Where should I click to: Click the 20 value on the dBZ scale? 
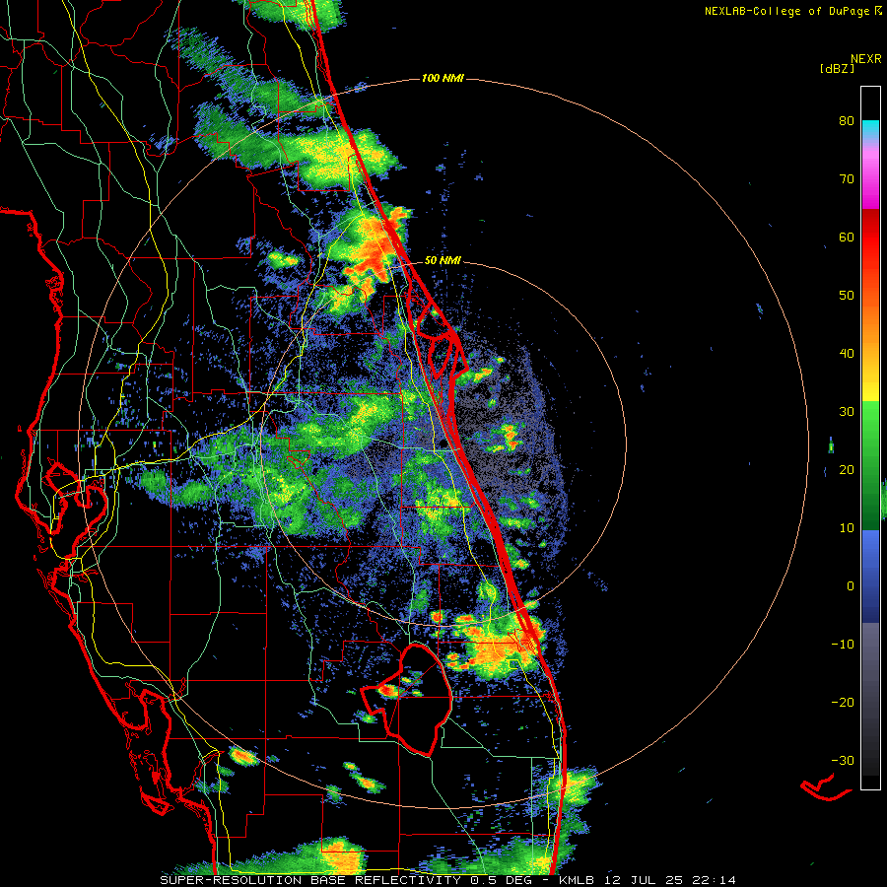(x=847, y=470)
